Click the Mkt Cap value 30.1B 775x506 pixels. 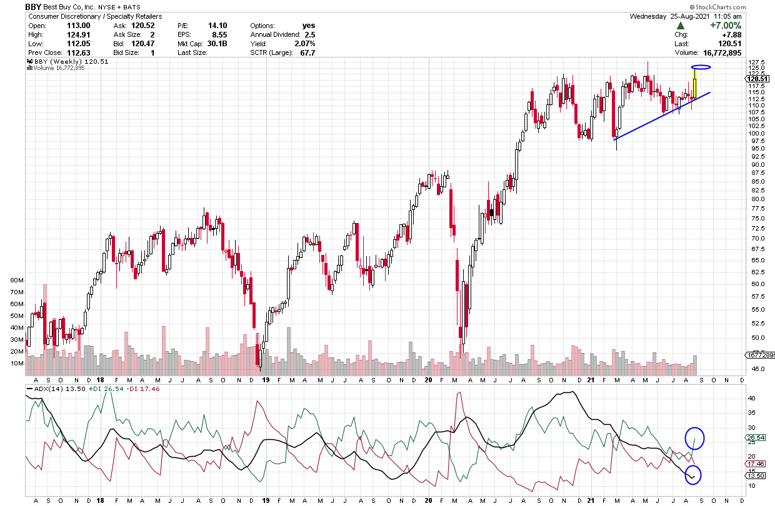(x=217, y=44)
